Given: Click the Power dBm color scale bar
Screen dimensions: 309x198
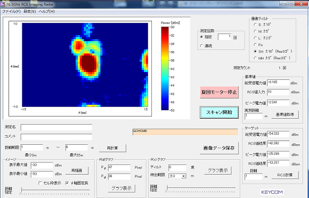Looking at the screenshot, I should tap(165, 69).
